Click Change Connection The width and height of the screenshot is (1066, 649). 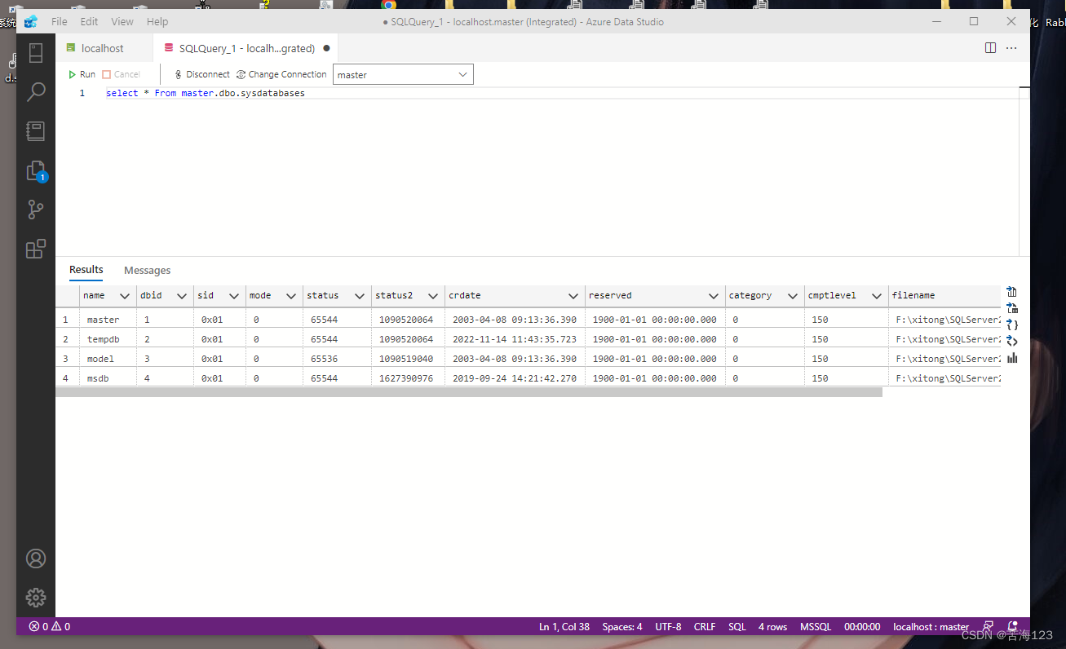(x=281, y=74)
